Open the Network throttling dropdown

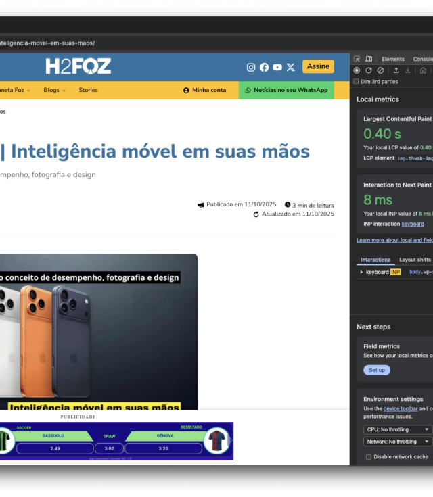[397, 442]
